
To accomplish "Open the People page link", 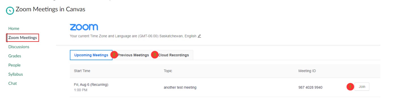I will coord(14,65).
